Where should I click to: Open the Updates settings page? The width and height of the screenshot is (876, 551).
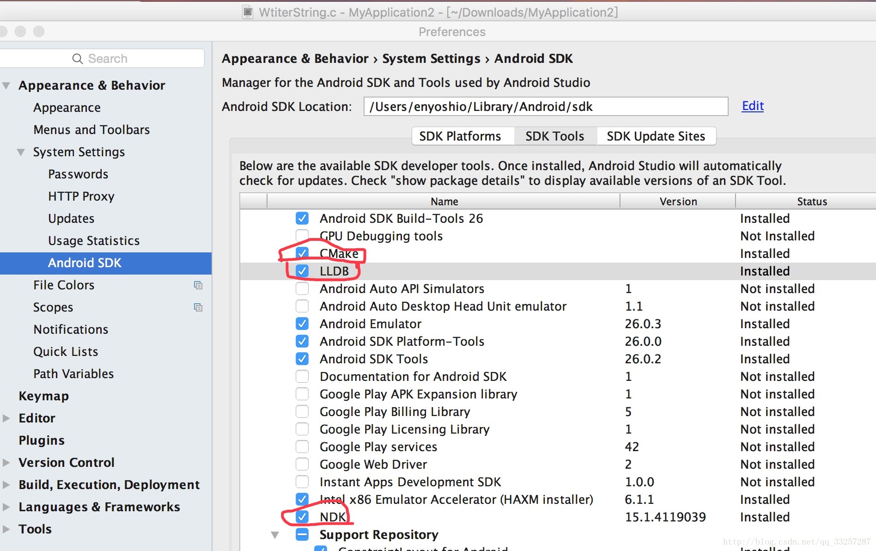pyautogui.click(x=71, y=219)
